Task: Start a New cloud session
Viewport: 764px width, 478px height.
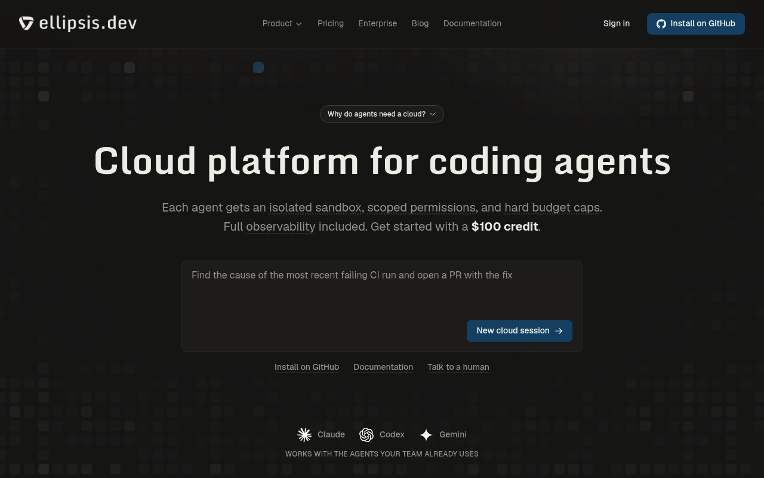Action: (519, 331)
